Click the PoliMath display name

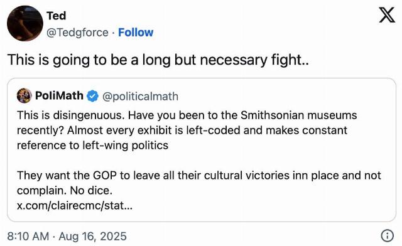59,95
